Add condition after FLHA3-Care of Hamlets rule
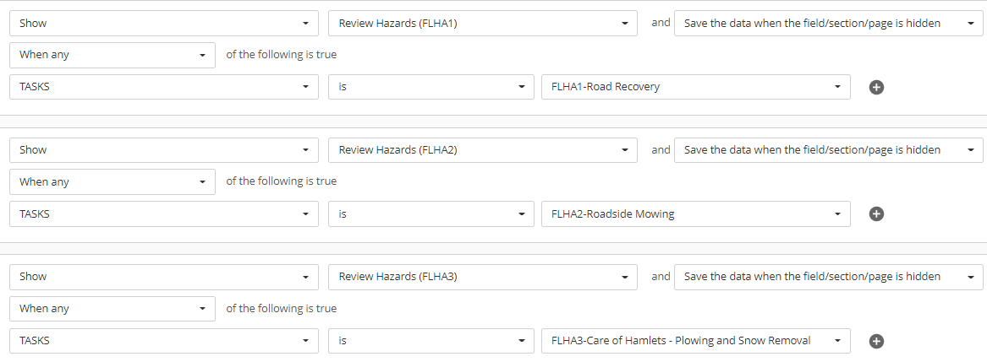Image resolution: width=987 pixels, height=362 pixels. pyautogui.click(x=876, y=341)
